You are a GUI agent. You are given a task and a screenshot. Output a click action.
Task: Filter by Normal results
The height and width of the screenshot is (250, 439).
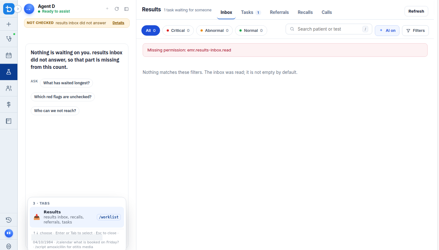[x=251, y=31]
